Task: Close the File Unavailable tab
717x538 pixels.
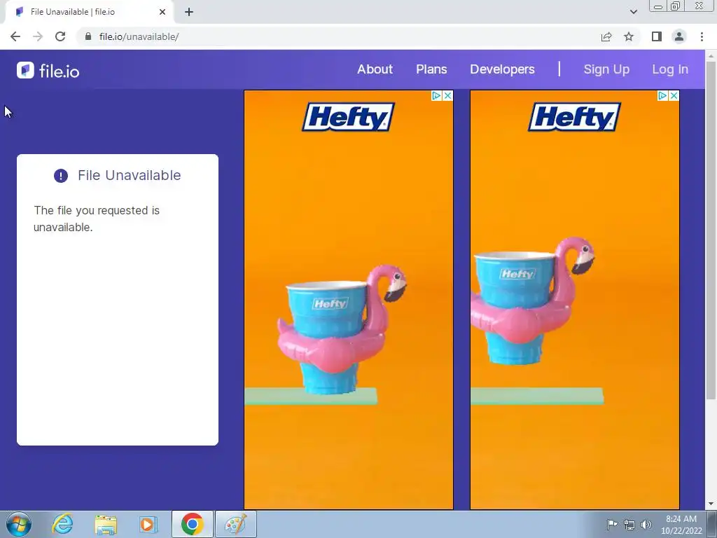Action: [x=162, y=12]
